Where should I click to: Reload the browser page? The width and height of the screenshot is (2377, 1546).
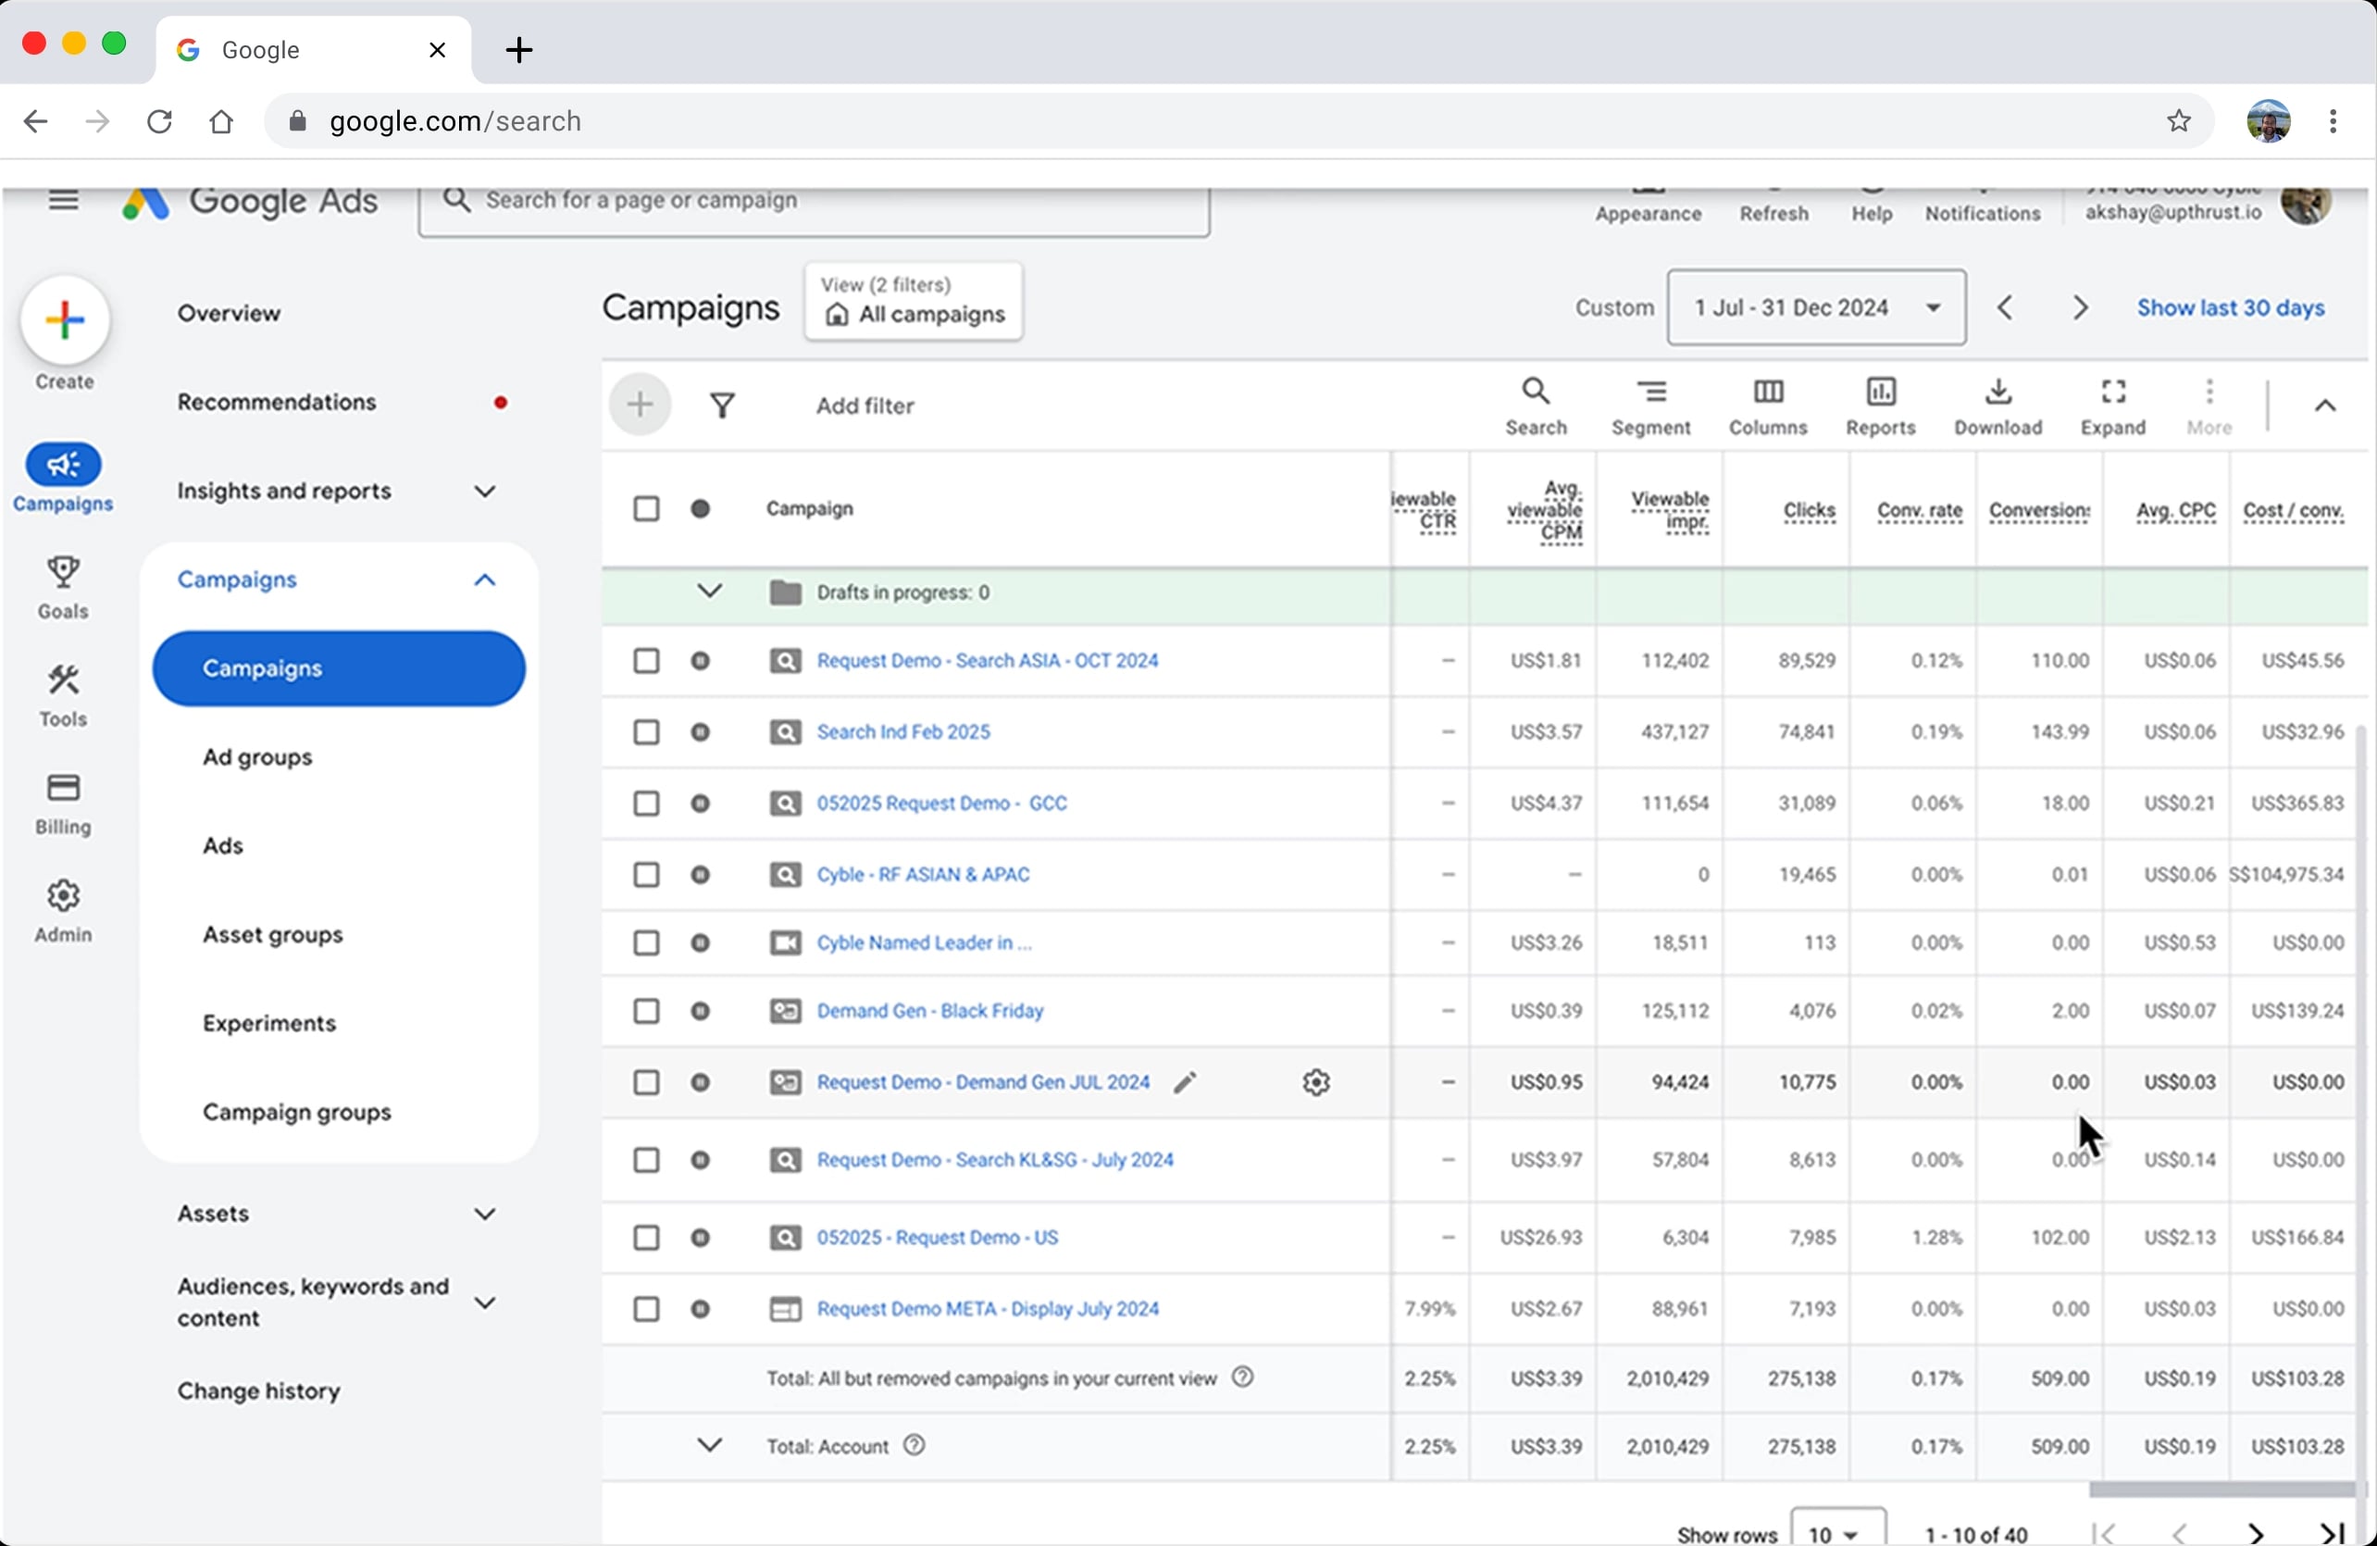160,121
